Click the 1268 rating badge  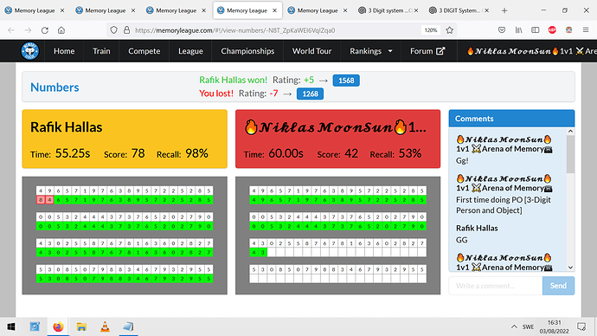[310, 94]
